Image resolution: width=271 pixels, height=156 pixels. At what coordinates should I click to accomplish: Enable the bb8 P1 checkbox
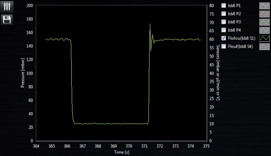point(223,5)
